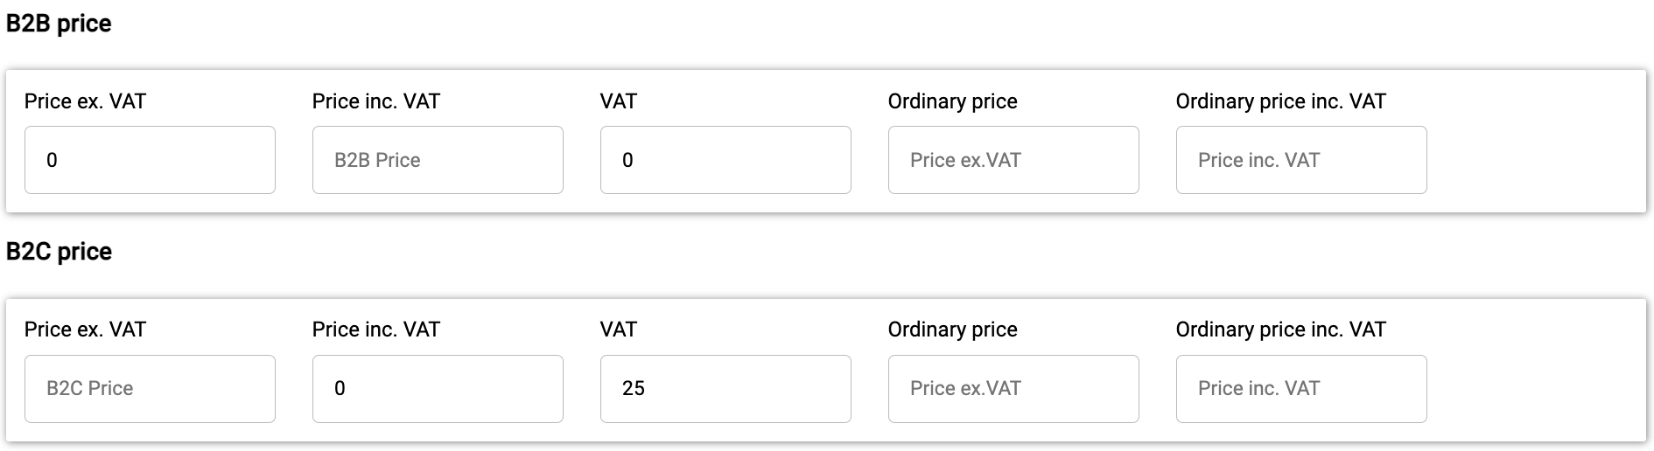Click the B2B Ordinary price input field
The width and height of the screenshot is (1654, 451).
1013,160
